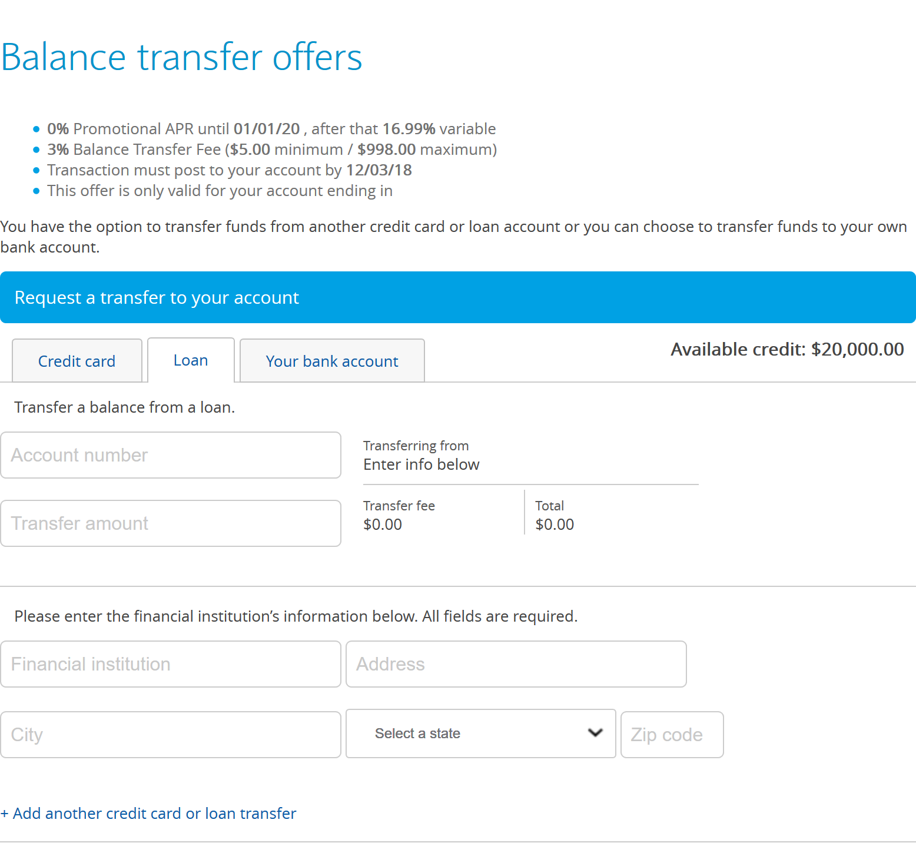Click the Balance transfer offers heading
The image size is (916, 843).
click(181, 57)
